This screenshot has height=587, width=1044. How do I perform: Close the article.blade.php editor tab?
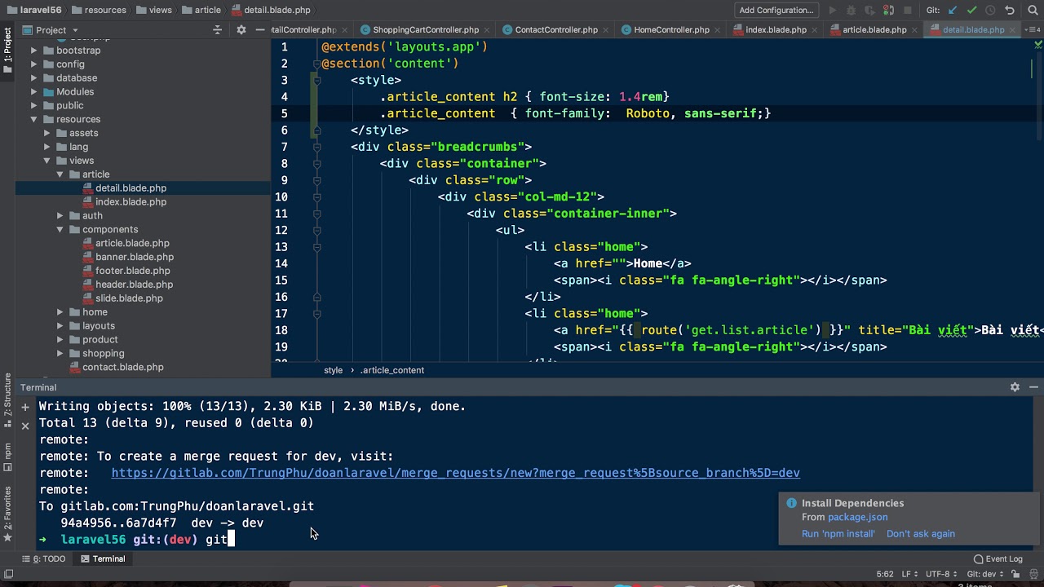914,30
